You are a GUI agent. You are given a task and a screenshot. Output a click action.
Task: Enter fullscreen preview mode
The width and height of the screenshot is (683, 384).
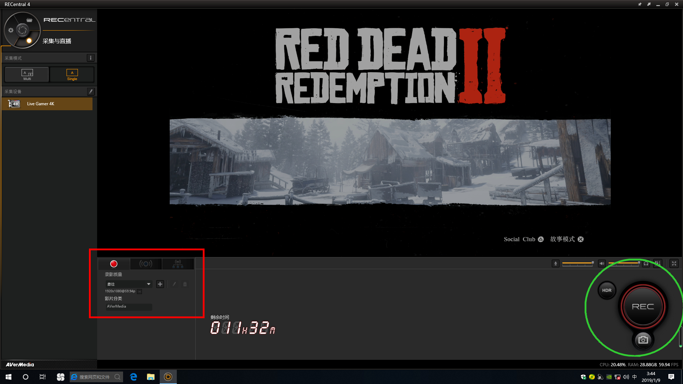click(x=674, y=263)
